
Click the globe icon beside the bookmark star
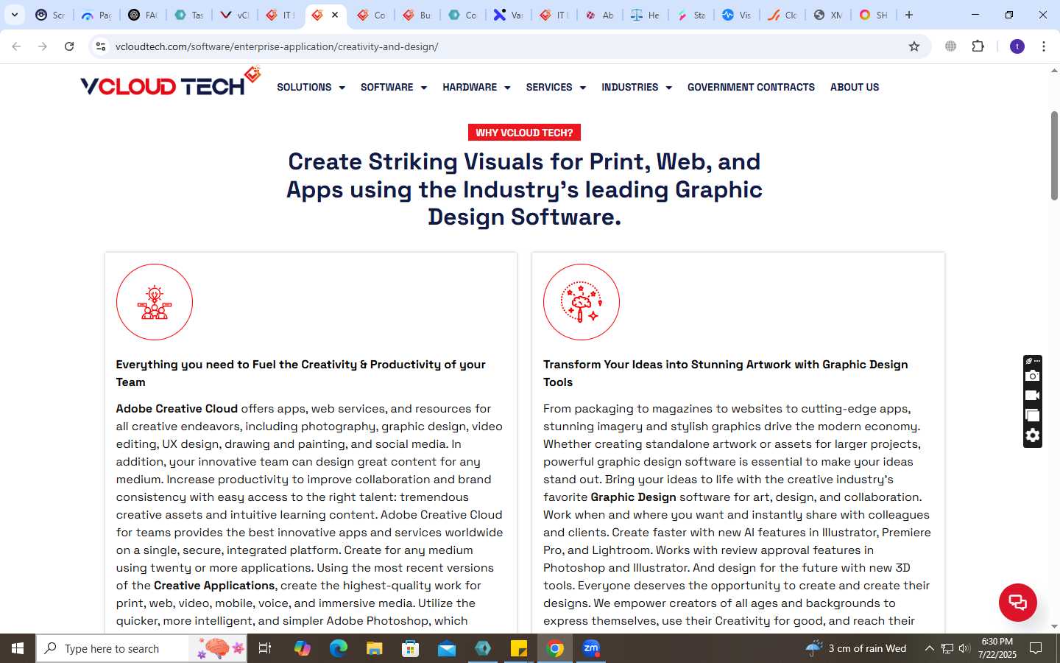(x=951, y=46)
